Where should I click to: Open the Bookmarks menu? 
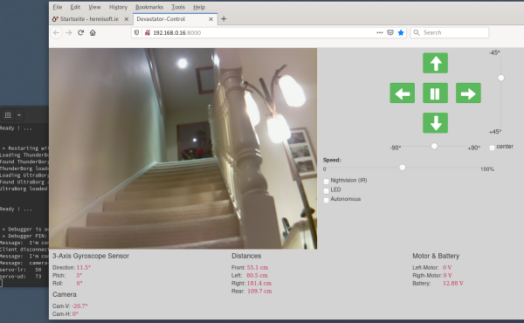click(x=149, y=7)
